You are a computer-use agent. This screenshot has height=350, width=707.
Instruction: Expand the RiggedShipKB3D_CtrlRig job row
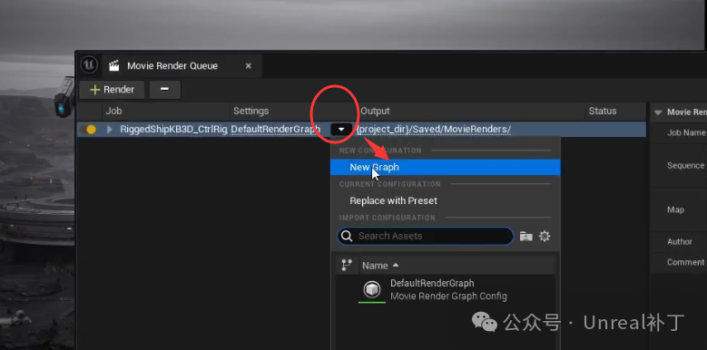point(110,130)
